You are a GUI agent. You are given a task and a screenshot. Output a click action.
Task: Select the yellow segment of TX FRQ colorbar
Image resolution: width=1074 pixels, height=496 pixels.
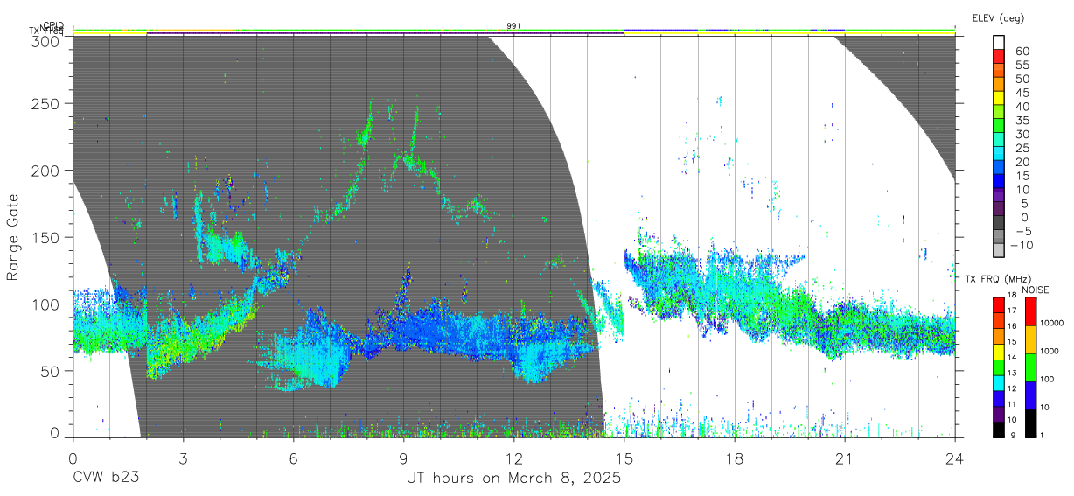point(999,353)
